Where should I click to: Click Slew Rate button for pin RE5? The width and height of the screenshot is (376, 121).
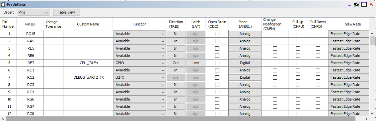349,49
